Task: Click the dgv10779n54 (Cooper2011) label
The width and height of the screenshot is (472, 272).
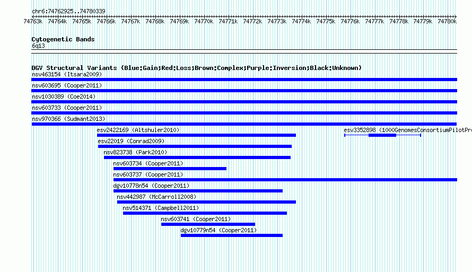Action: (219, 230)
